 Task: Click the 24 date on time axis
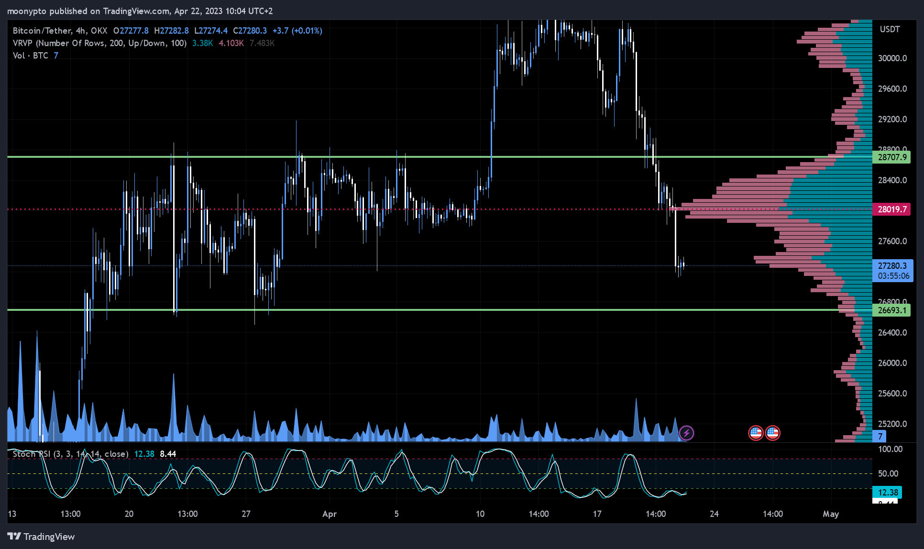[714, 514]
